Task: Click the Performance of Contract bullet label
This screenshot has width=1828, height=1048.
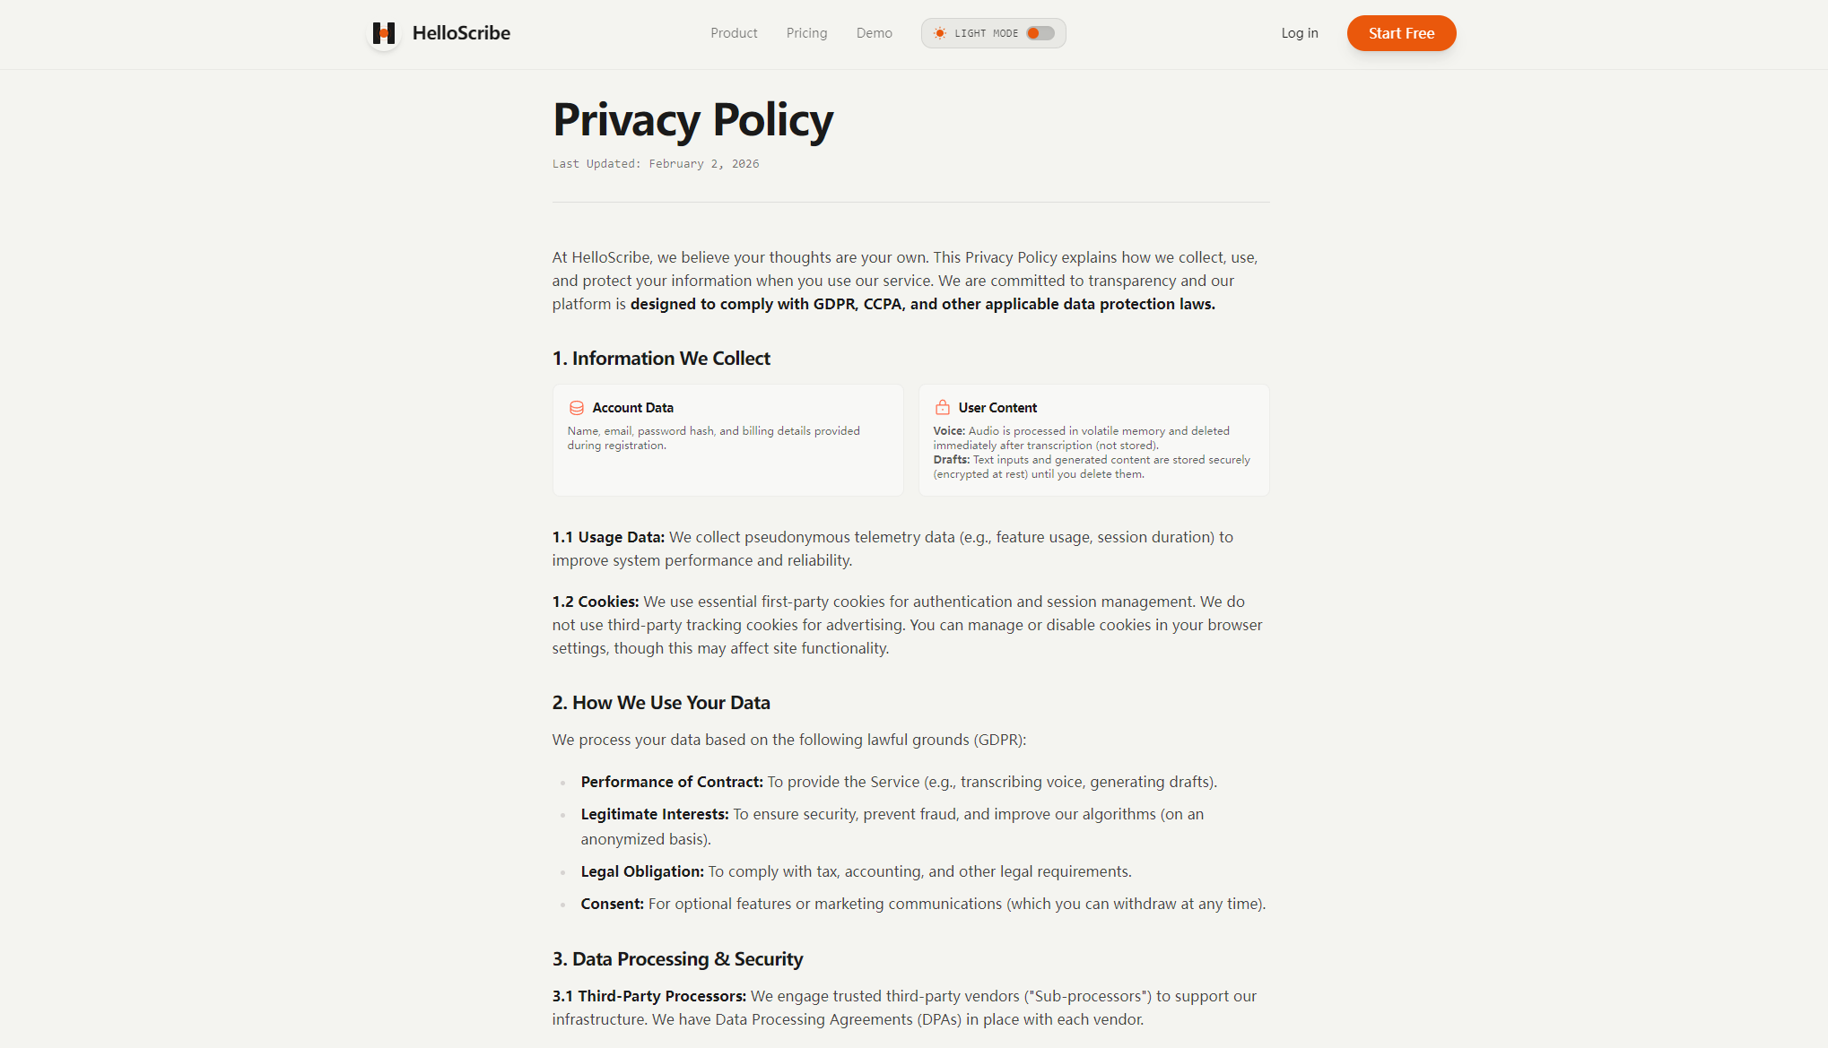Action: click(672, 782)
